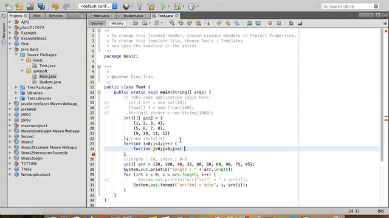This screenshot has height=218, width=389.
Task: Toggle highlight search in editor toolbar
Action: click(198, 23)
